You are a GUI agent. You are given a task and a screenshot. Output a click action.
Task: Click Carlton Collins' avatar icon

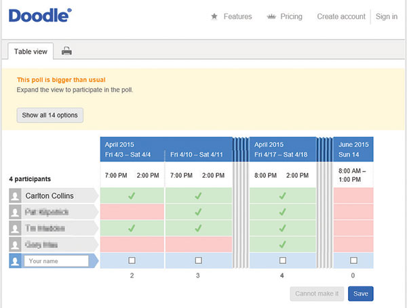tap(16, 195)
